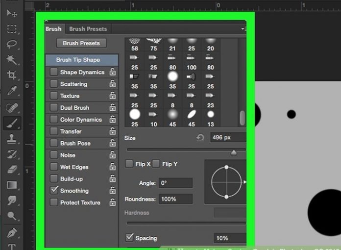Image resolution: width=341 pixels, height=250 pixels.
Task: Open the Brush tab
Action: click(53, 29)
